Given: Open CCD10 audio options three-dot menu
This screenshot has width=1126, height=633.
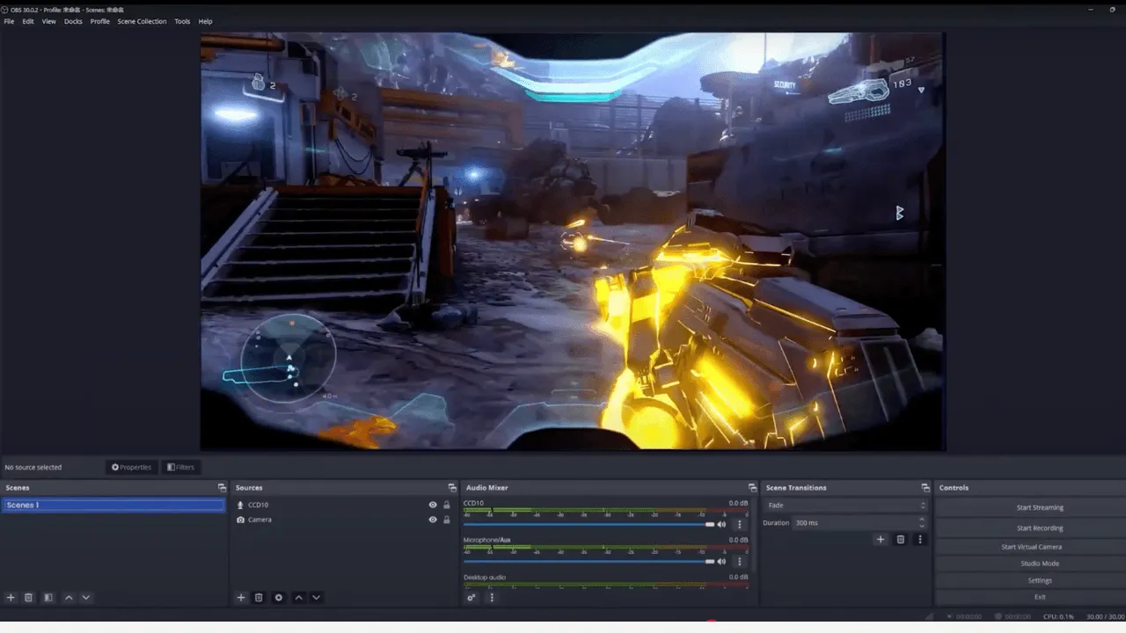Looking at the screenshot, I should [x=739, y=524].
